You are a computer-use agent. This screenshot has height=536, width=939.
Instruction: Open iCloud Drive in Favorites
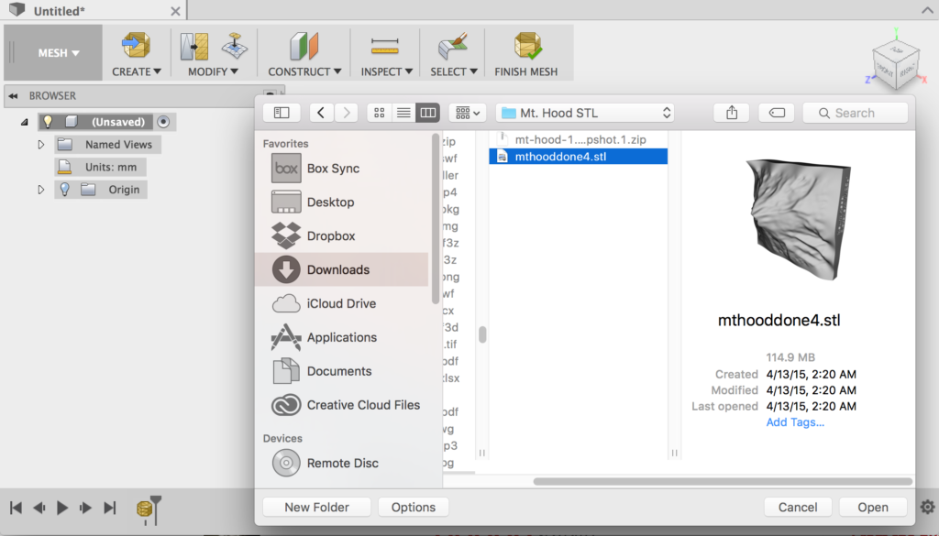click(x=341, y=303)
